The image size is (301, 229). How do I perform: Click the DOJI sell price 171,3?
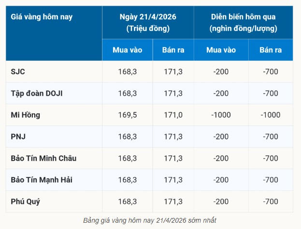tap(173, 93)
